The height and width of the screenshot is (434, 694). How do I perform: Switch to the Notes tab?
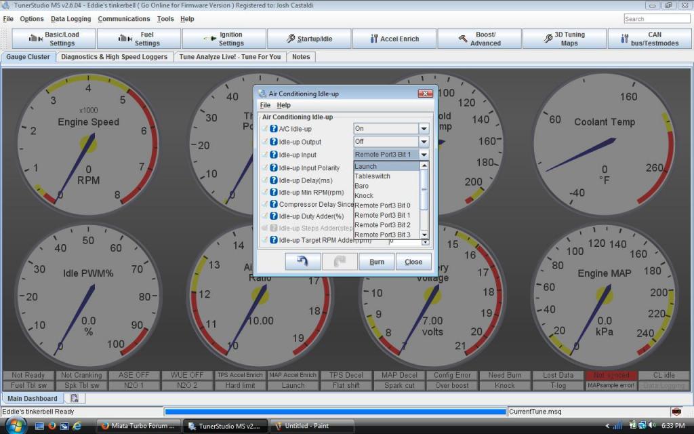301,57
